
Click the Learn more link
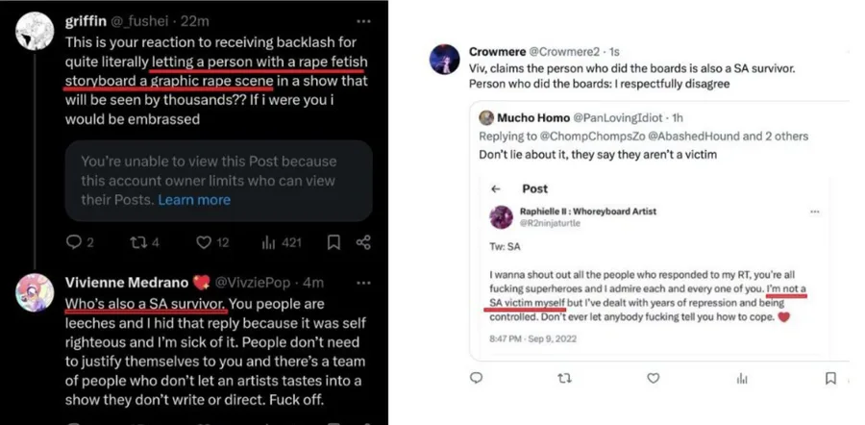[x=194, y=200]
